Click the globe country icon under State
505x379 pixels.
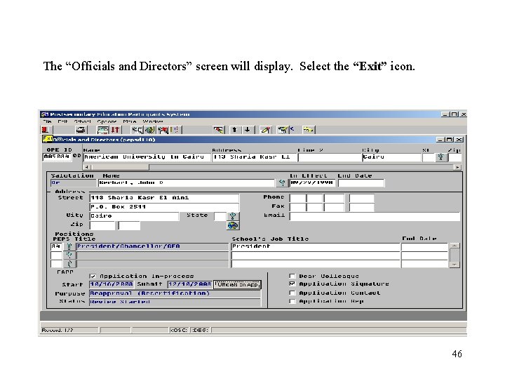233,225
